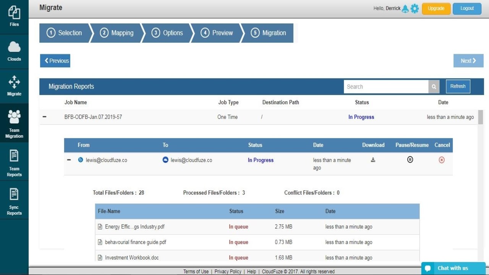489x275 pixels.
Task: Click the search magnifier icon
Action: coord(434,87)
